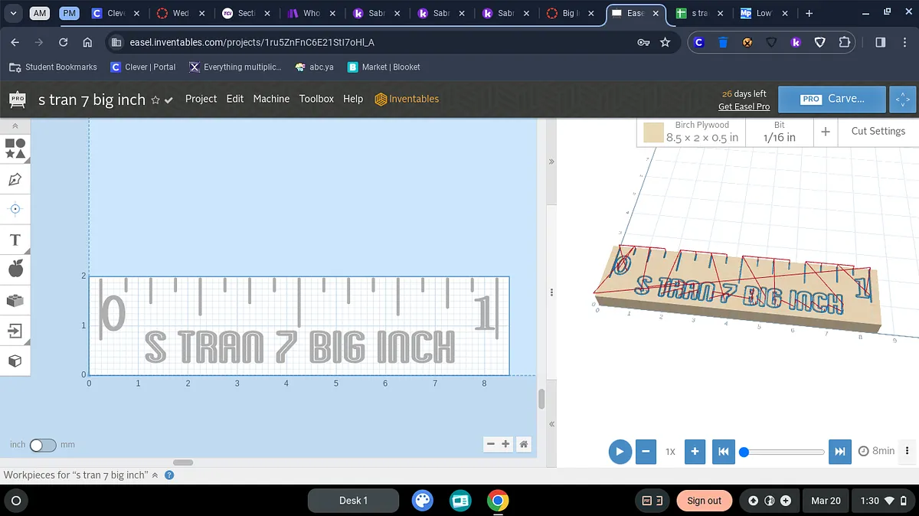Image resolution: width=919 pixels, height=516 pixels.
Task: Open the Birch Plywood material dropdown
Action: coord(692,132)
